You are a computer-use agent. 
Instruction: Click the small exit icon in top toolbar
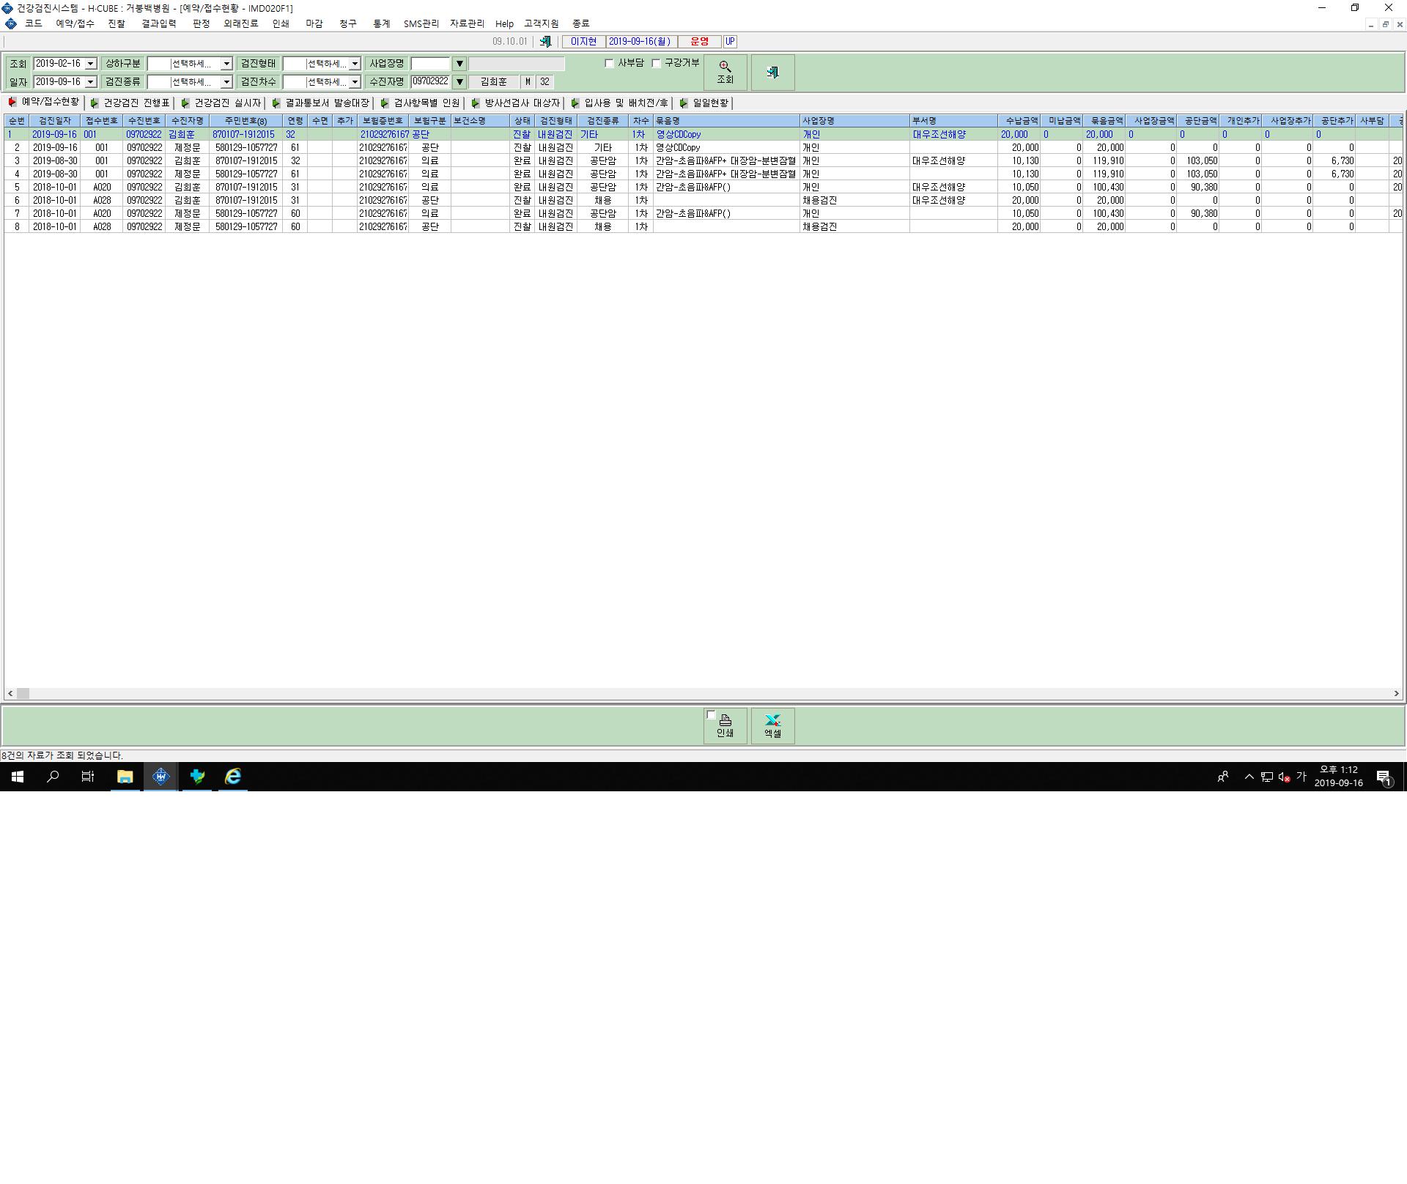click(545, 42)
